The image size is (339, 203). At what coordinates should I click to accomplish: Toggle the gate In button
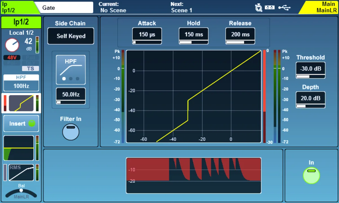pyautogui.click(x=311, y=175)
